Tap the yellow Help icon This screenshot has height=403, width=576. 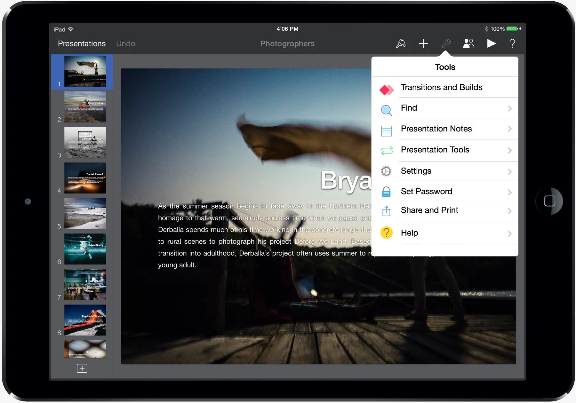pyautogui.click(x=386, y=233)
